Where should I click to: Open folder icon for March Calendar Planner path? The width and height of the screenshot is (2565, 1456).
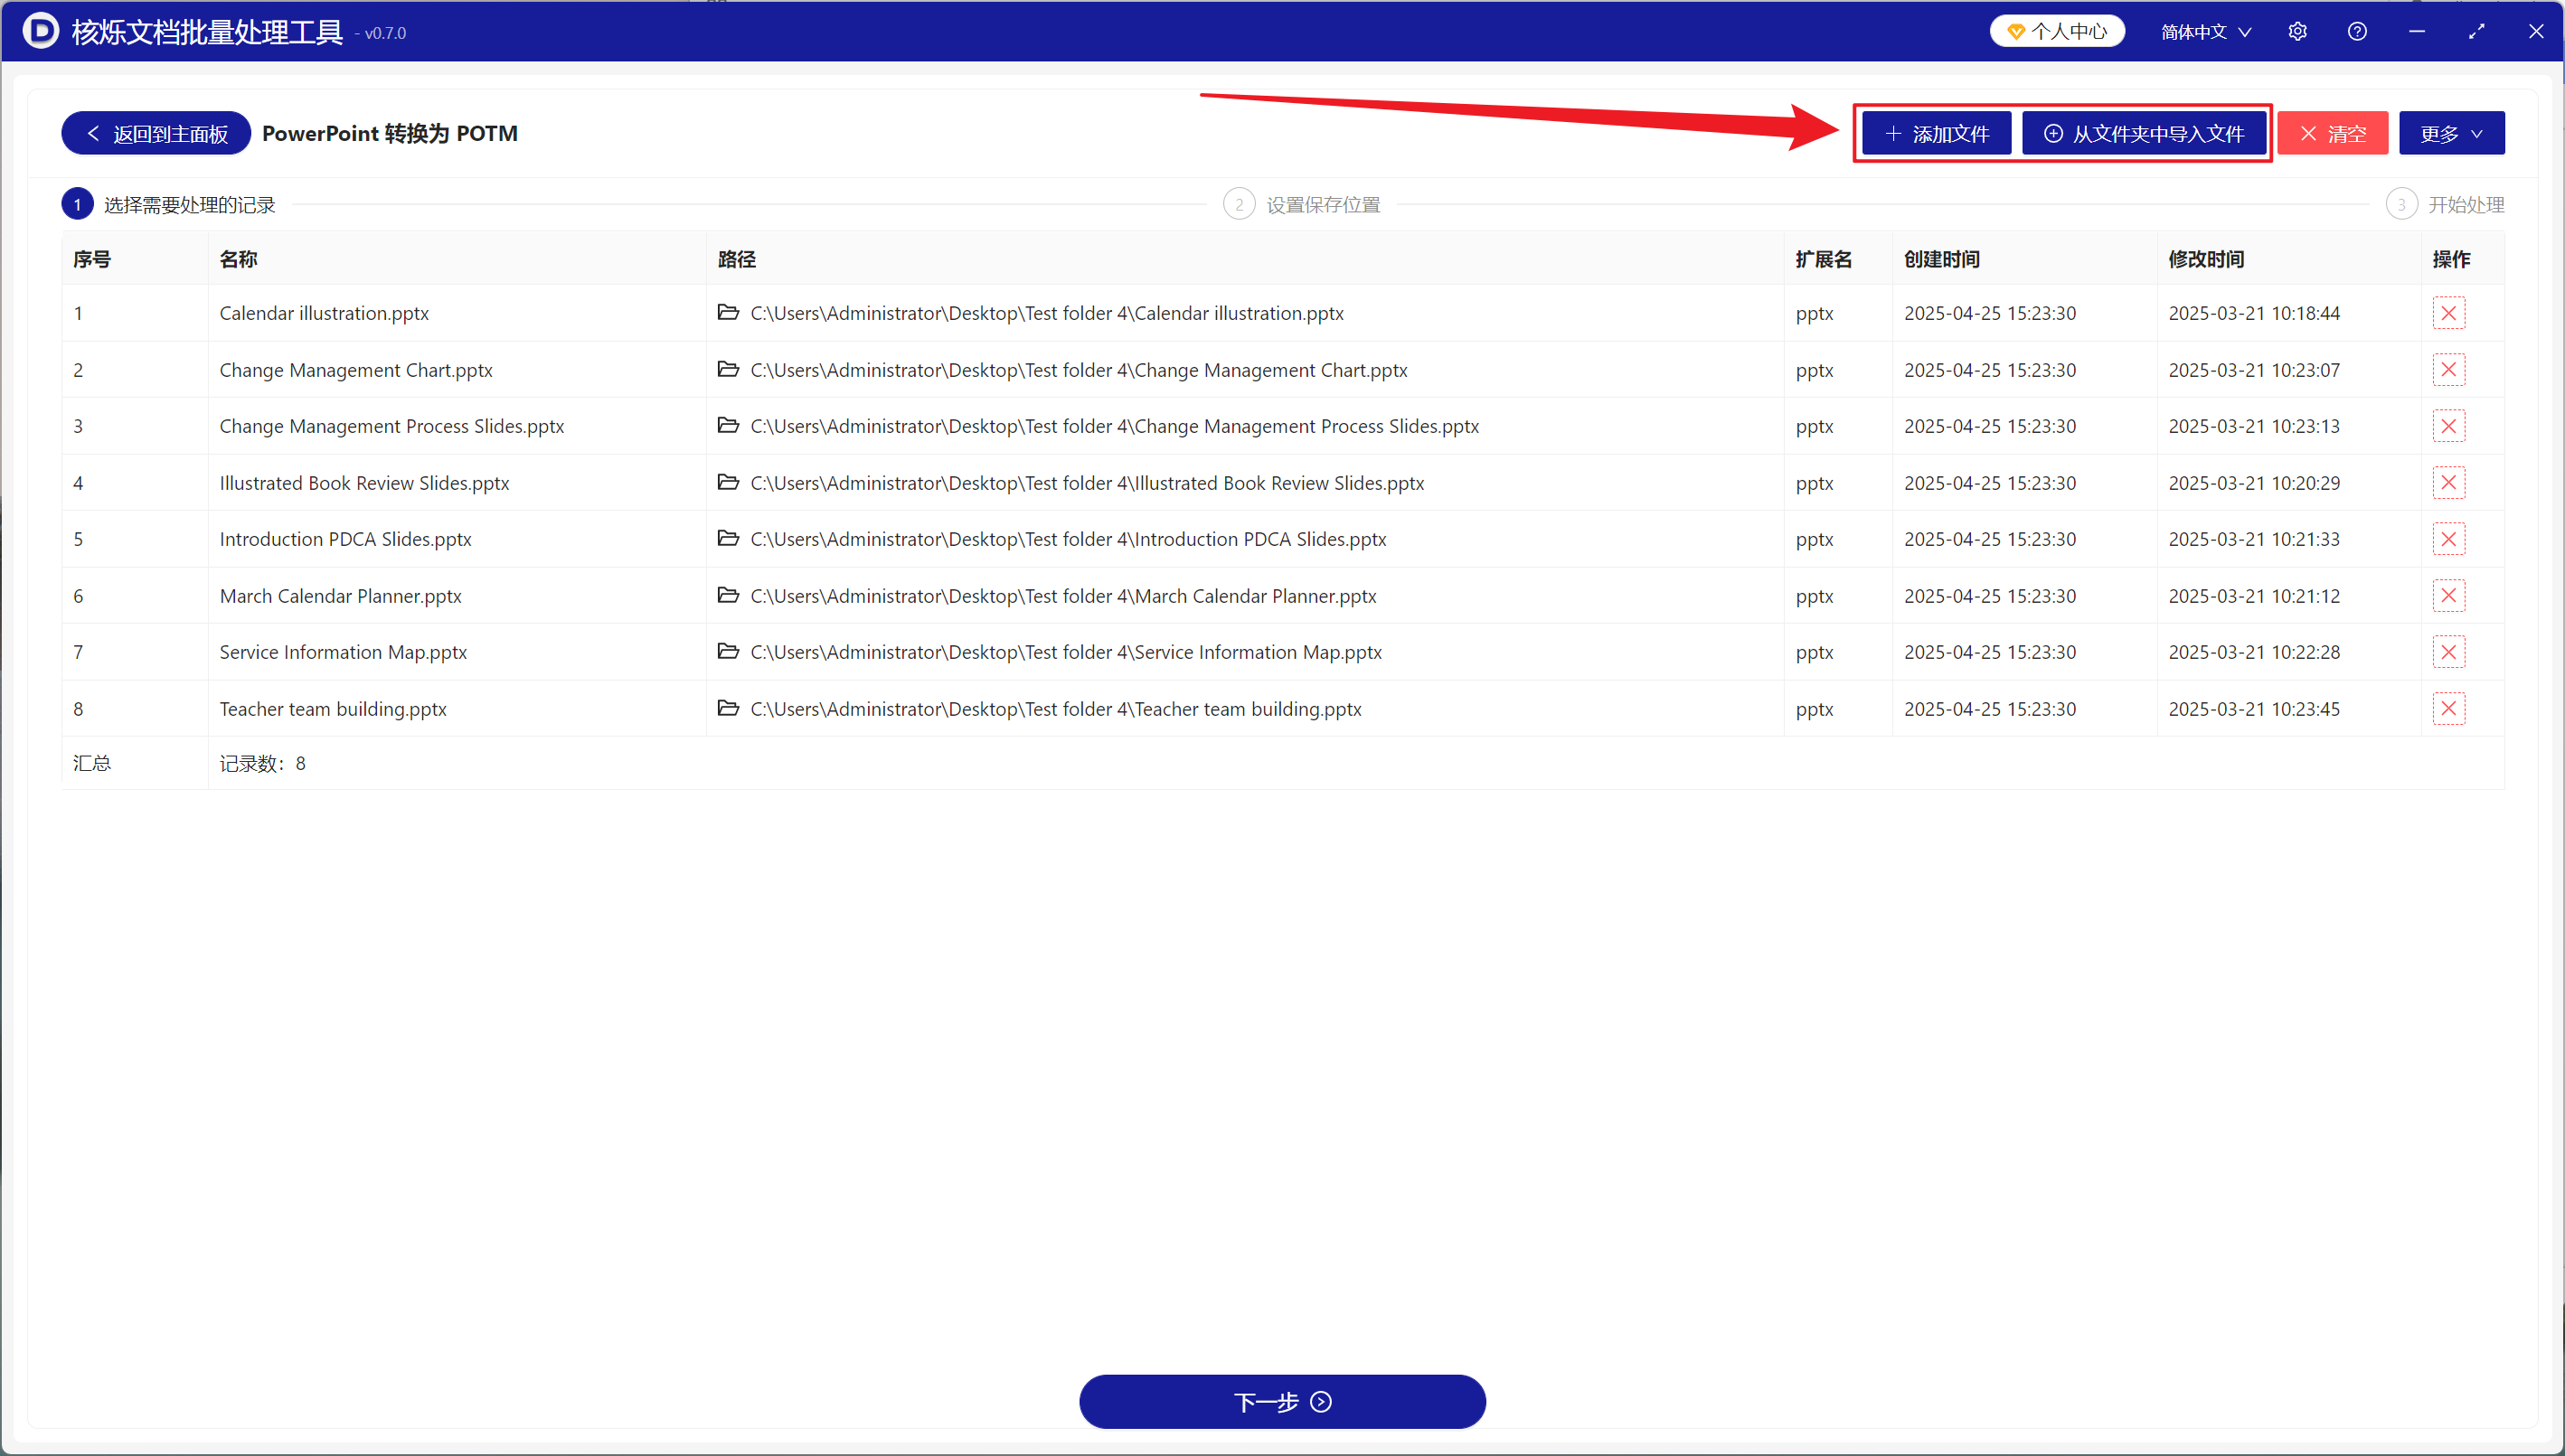coord(729,595)
